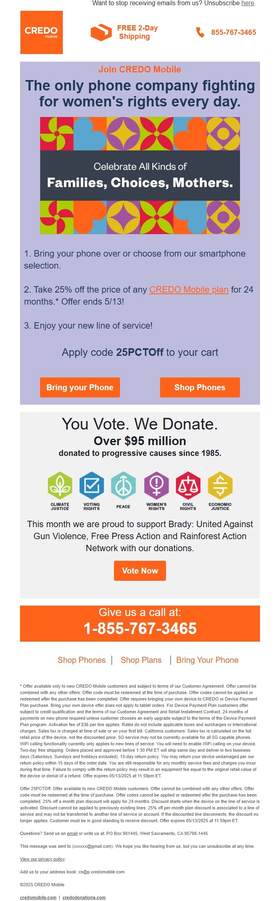Select the Voting Rights checkmark icon
The height and width of the screenshot is (901, 280).
[x=92, y=486]
